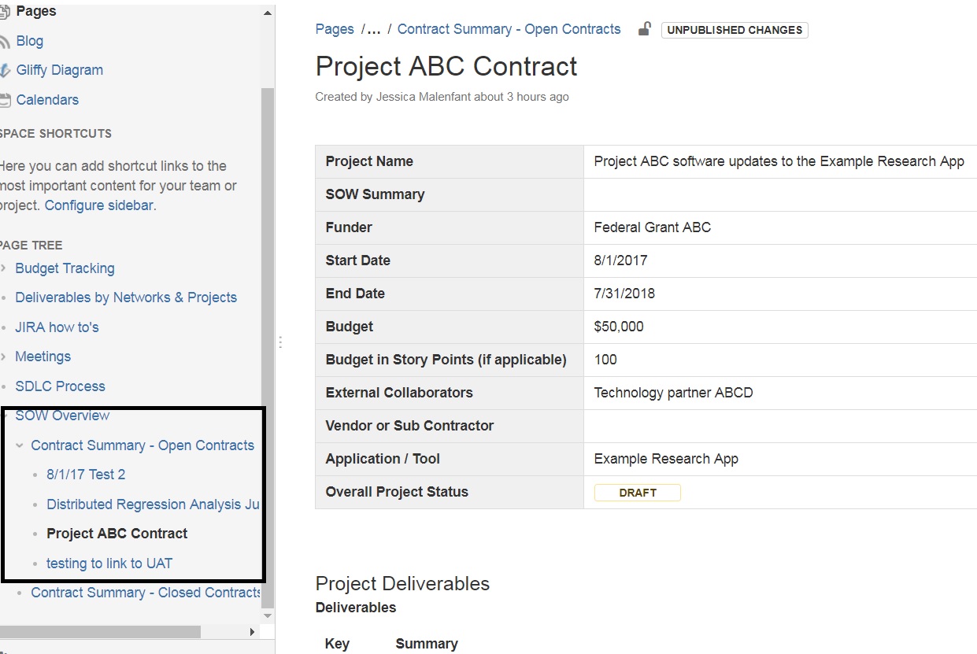This screenshot has width=977, height=654.
Task: Click the DRAFT status lozenge
Action: [x=637, y=492]
